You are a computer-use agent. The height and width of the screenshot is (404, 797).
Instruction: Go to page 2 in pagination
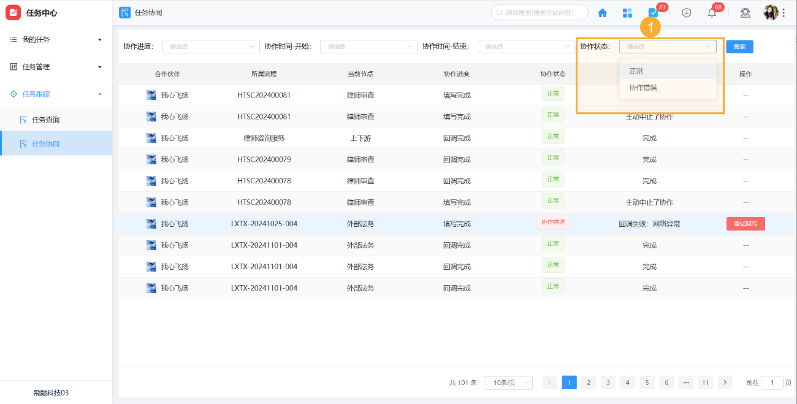tap(589, 383)
